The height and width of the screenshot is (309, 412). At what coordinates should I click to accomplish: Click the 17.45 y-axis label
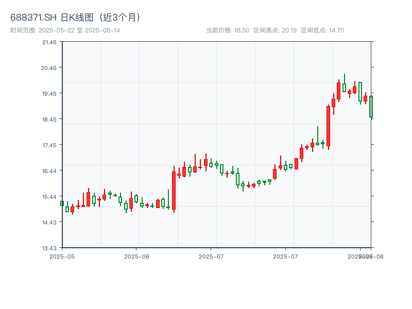click(x=49, y=145)
